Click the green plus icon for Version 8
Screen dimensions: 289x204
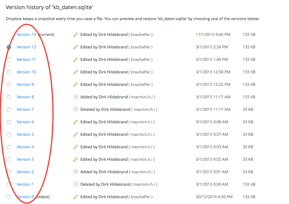tap(76, 97)
